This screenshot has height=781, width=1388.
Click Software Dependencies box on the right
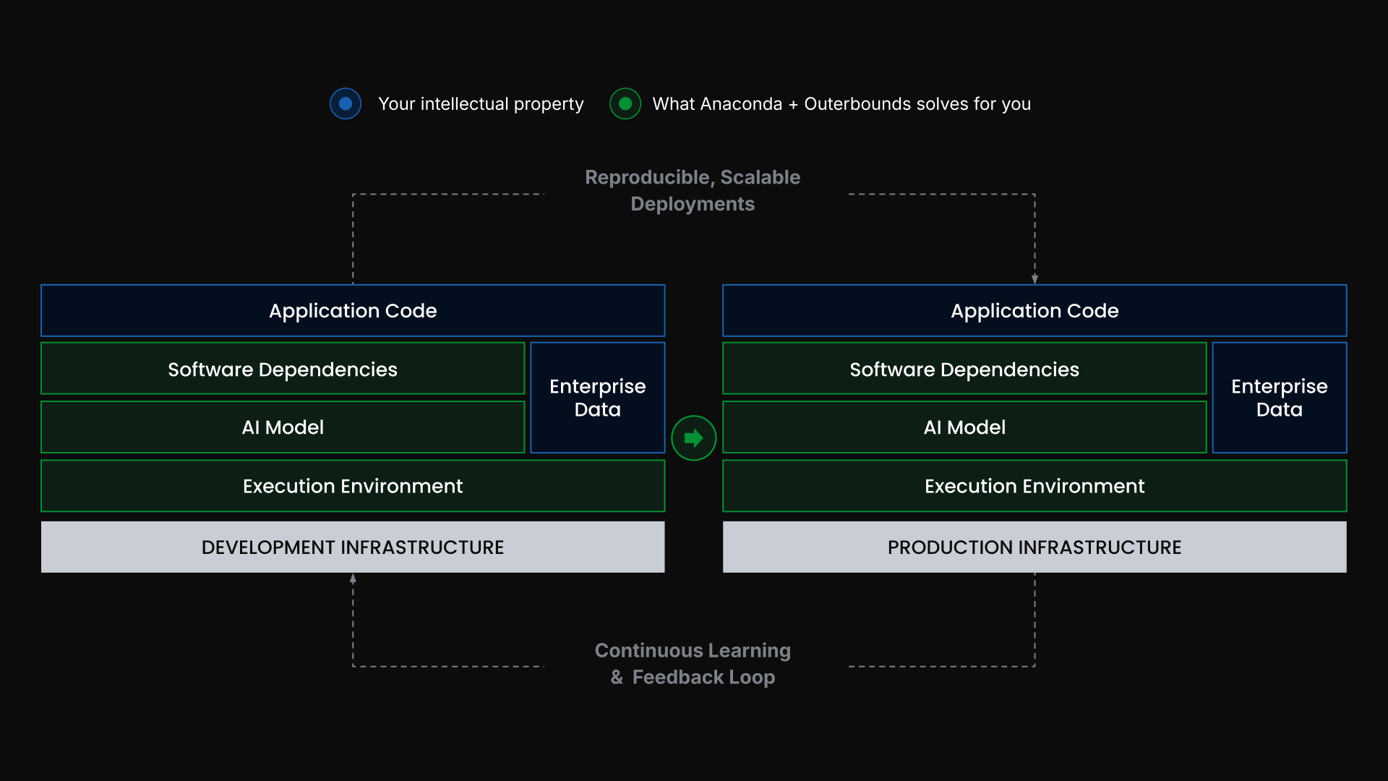964,370
